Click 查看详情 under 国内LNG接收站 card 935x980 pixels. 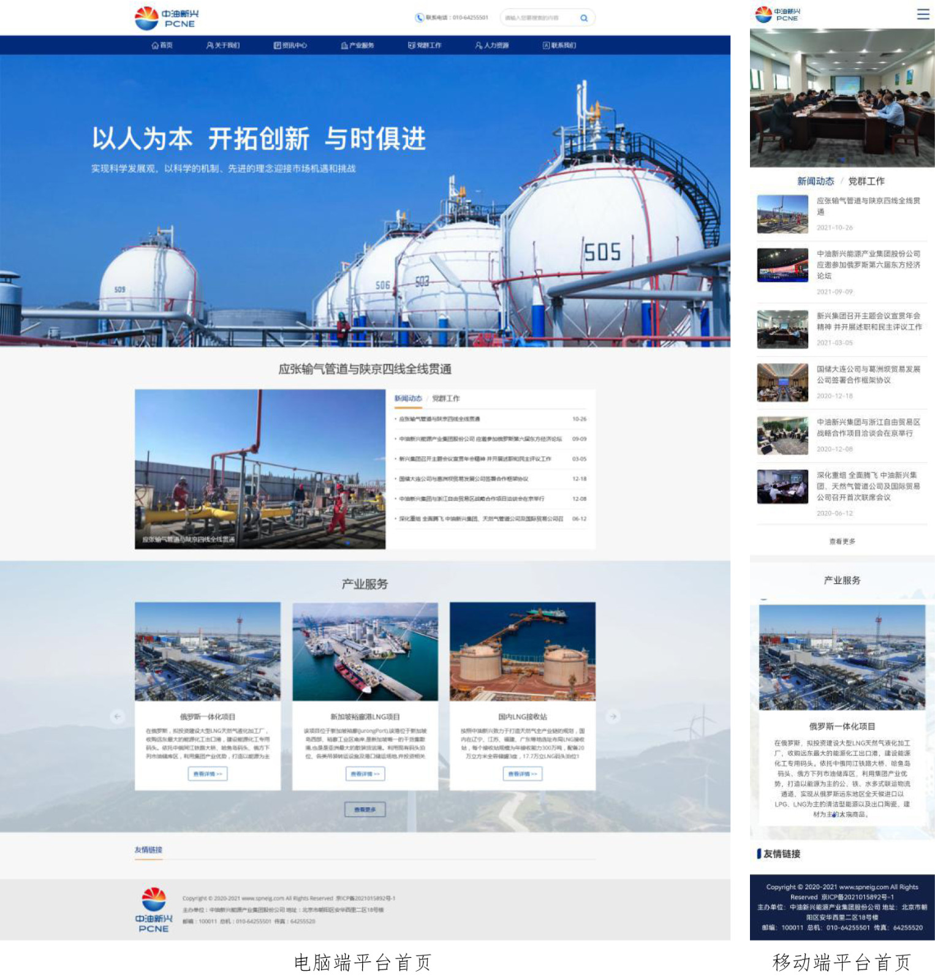(522, 774)
